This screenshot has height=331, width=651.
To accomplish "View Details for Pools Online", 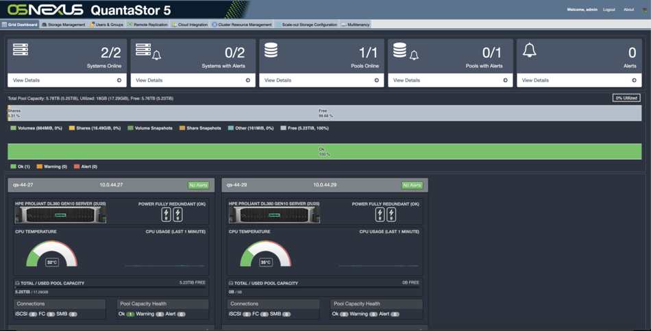I will 278,80.
